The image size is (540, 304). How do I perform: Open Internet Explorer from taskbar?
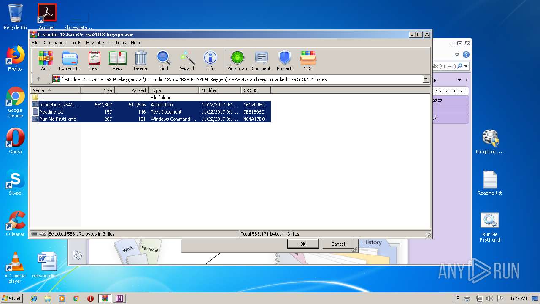pyautogui.click(x=34, y=299)
